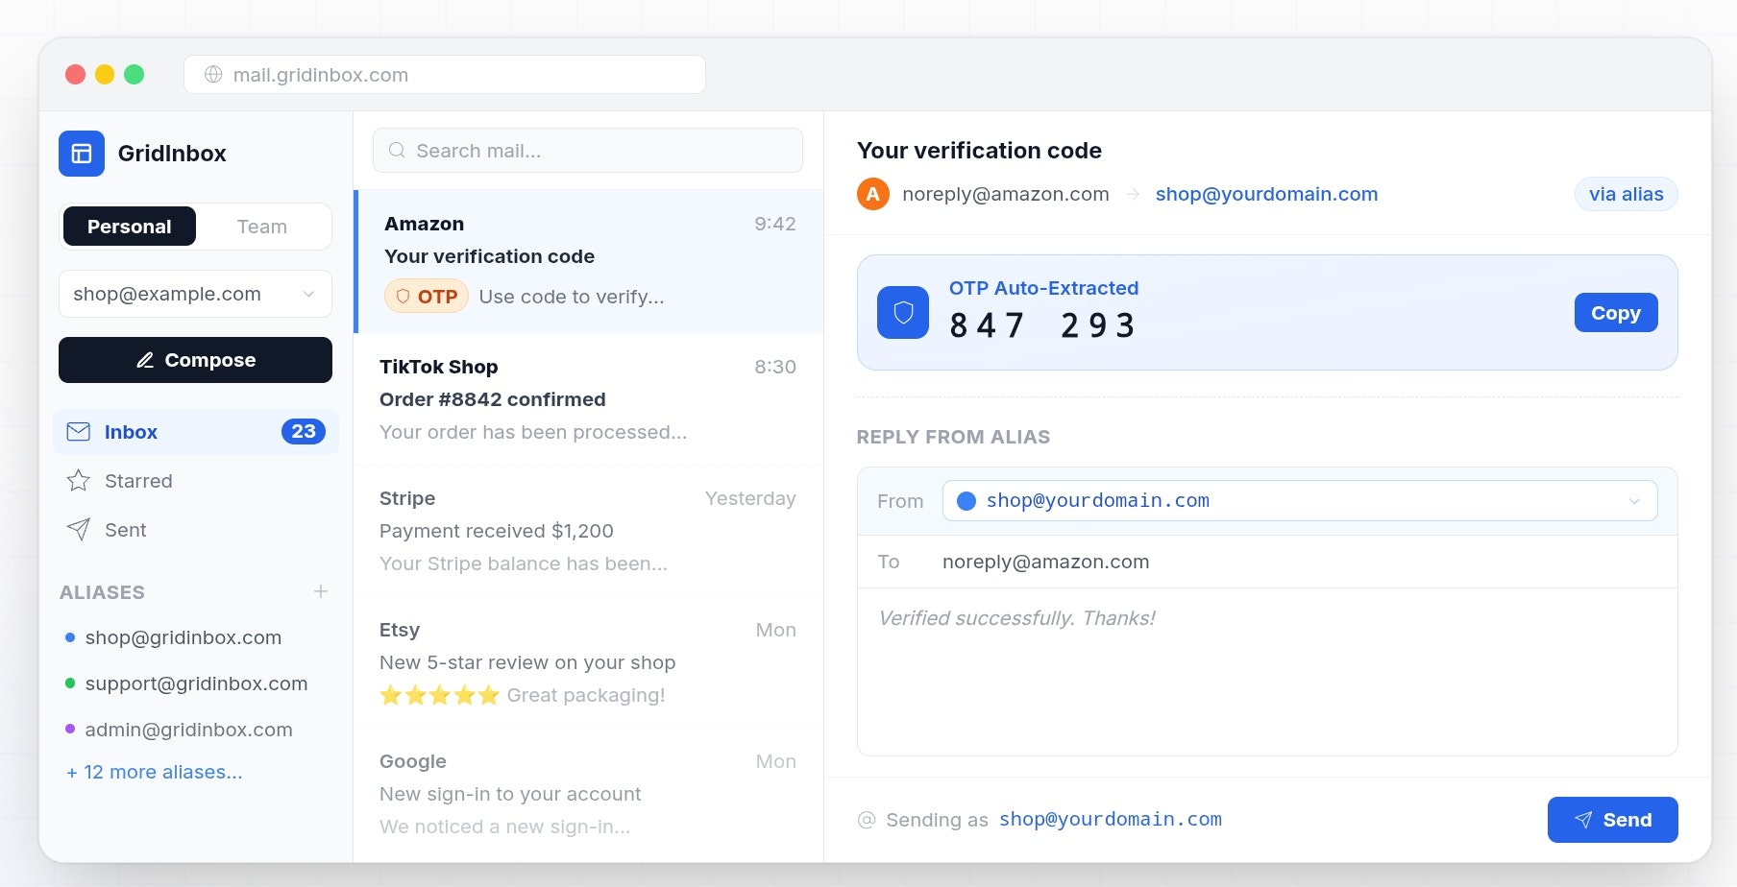Screen dimensions: 1737x887
Task: Switch to Team workspace
Action: (262, 227)
